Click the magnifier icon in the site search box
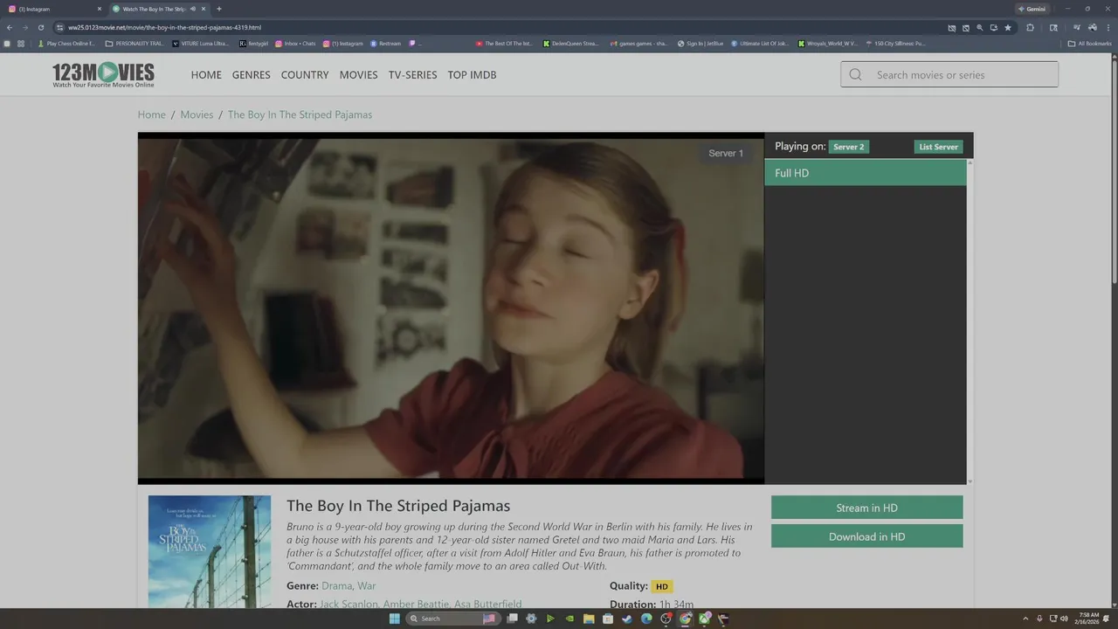1118x629 pixels. [x=855, y=74]
